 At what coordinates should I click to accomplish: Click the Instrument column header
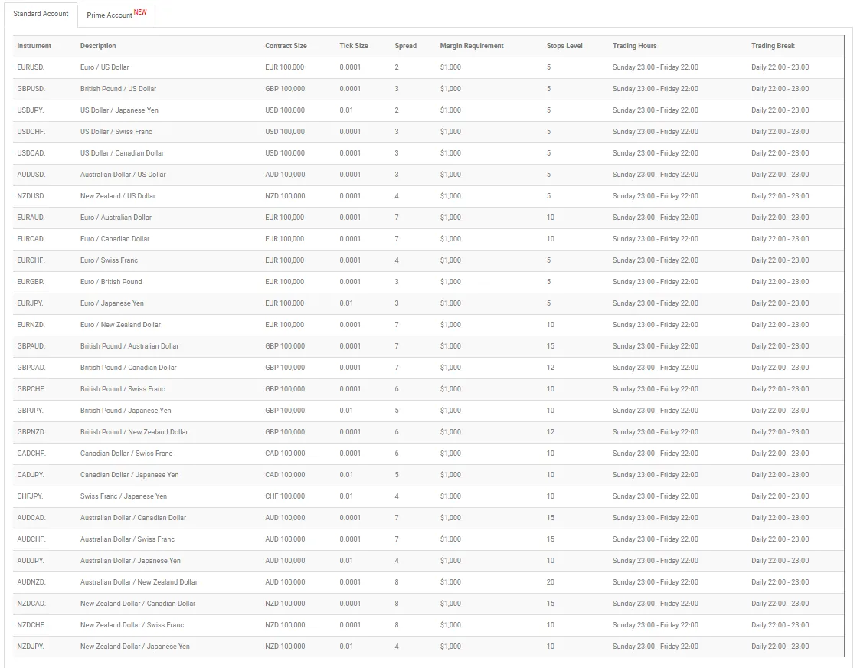pyautogui.click(x=34, y=46)
